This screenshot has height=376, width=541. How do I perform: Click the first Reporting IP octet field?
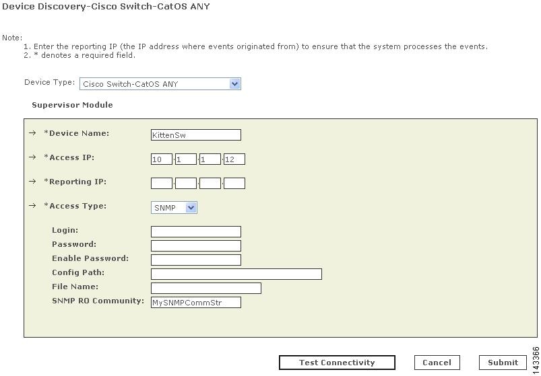(x=162, y=183)
